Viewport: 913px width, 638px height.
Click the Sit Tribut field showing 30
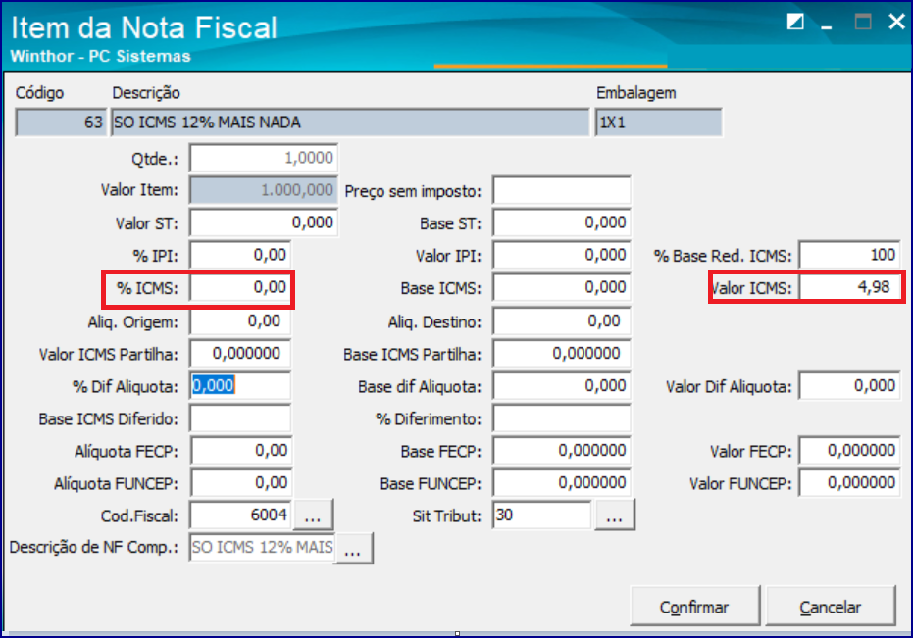pyautogui.click(x=541, y=515)
